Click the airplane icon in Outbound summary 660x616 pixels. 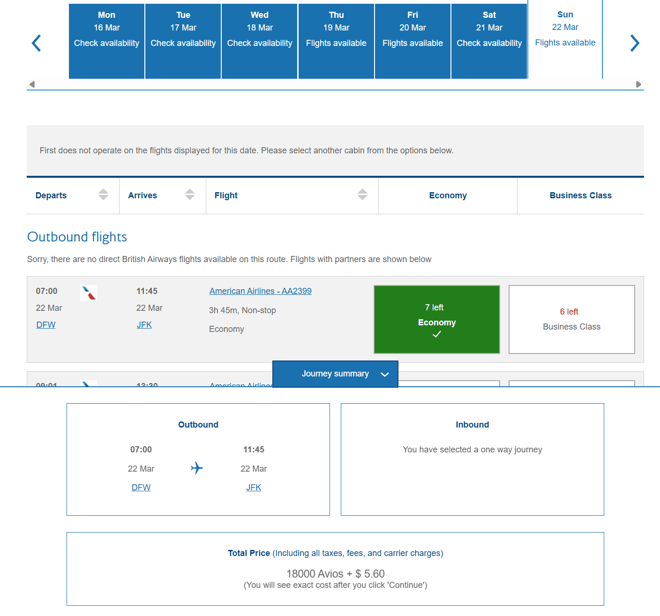[x=197, y=468]
